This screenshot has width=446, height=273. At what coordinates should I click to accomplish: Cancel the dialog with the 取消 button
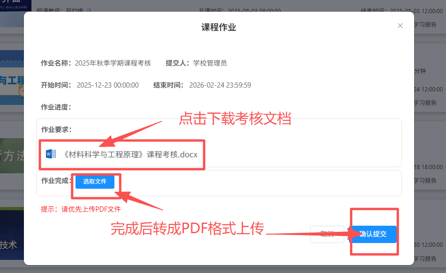click(x=327, y=234)
